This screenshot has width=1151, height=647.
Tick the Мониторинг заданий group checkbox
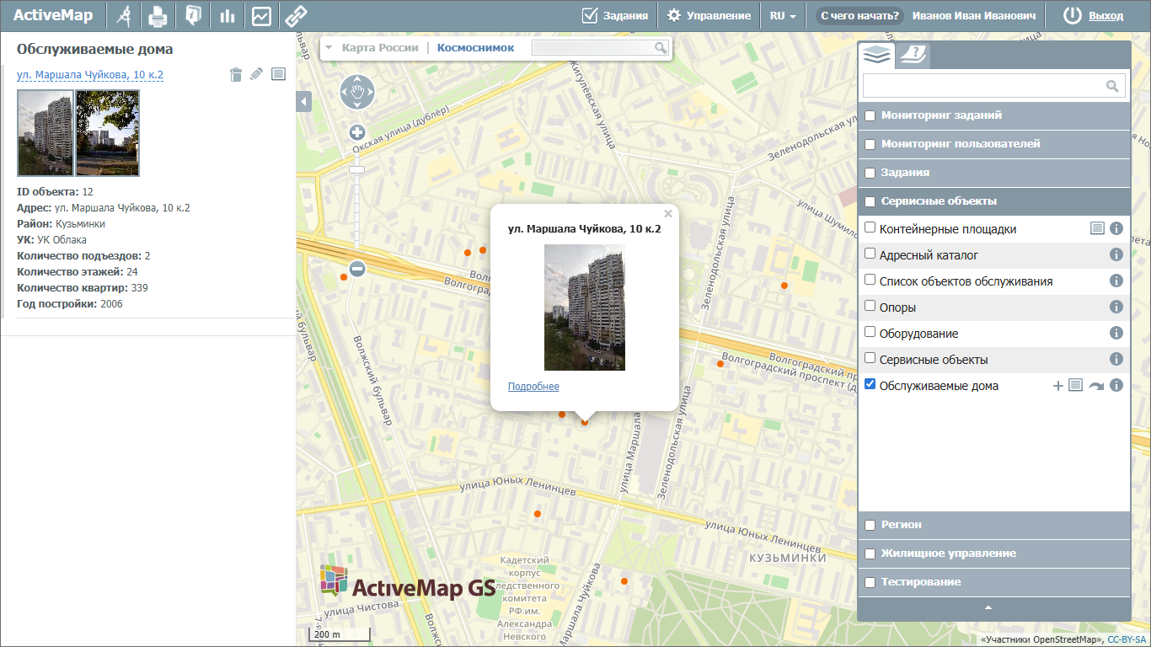[870, 115]
